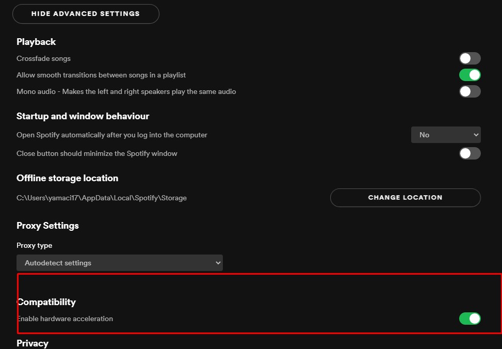The height and width of the screenshot is (349, 502).
Task: Click the Compatibility section heading
Action: [46, 302]
